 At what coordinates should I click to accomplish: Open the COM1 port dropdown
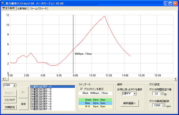tap(14, 85)
